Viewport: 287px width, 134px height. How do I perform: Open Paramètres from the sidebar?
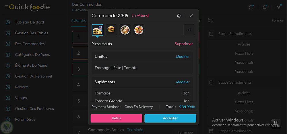point(25,119)
